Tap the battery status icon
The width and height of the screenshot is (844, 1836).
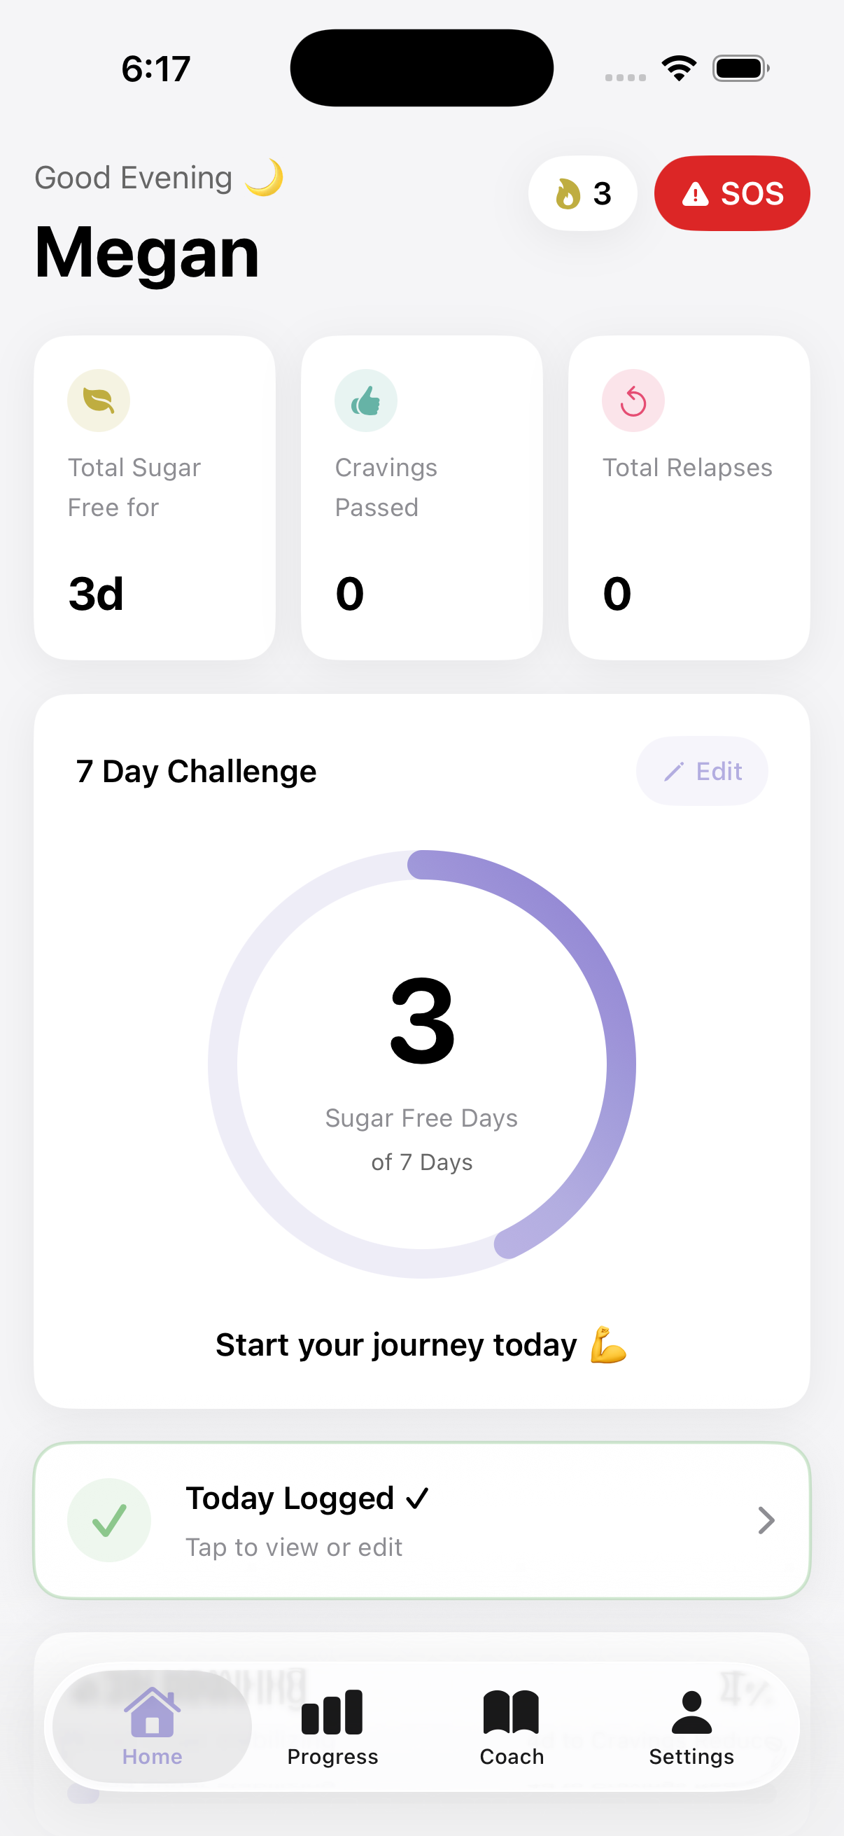pos(740,69)
